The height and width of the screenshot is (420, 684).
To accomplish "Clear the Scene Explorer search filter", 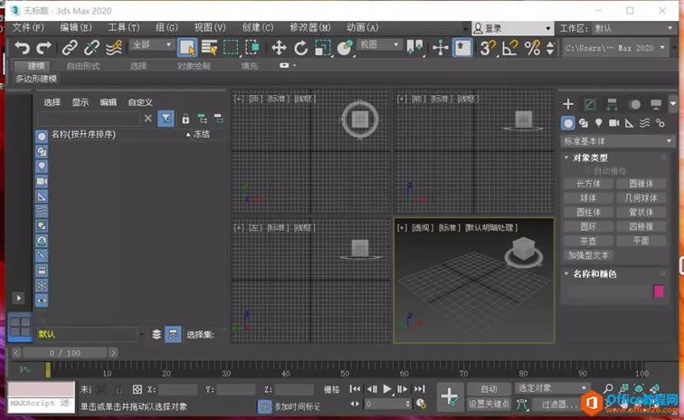I will tap(148, 119).
